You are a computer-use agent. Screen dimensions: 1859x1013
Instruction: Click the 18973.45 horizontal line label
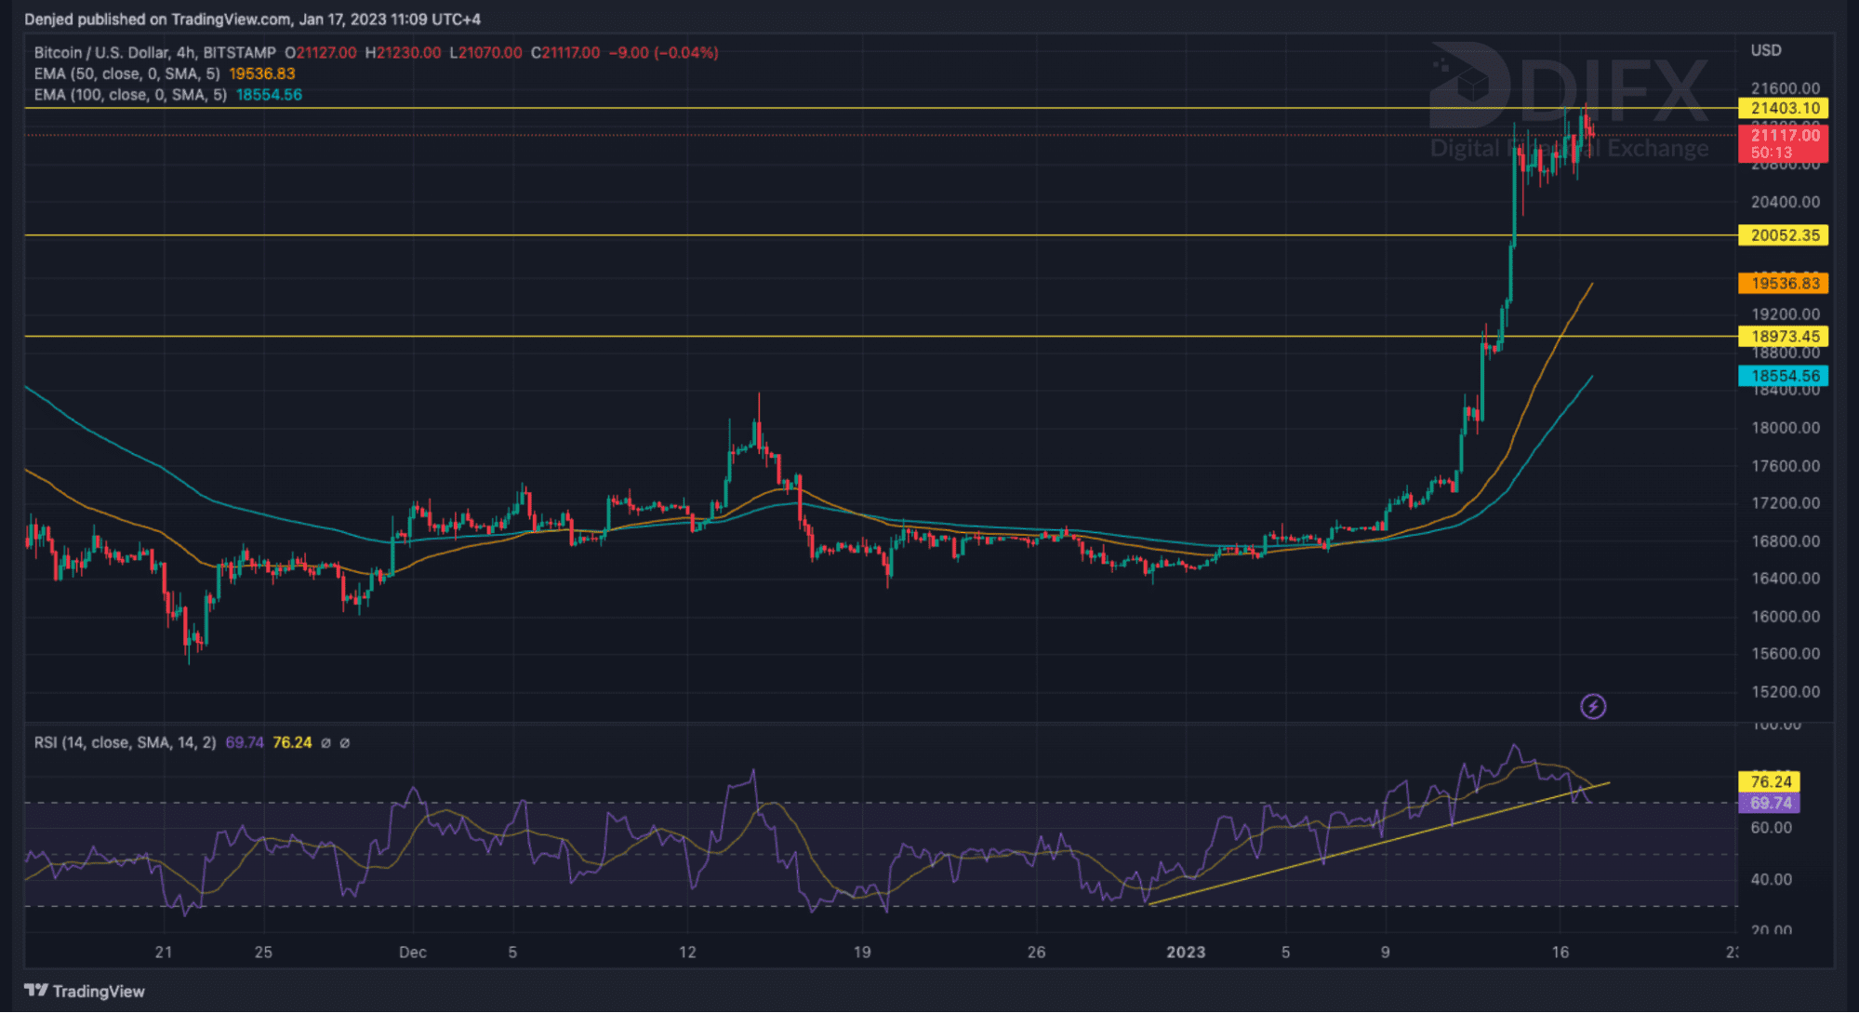coord(1784,337)
